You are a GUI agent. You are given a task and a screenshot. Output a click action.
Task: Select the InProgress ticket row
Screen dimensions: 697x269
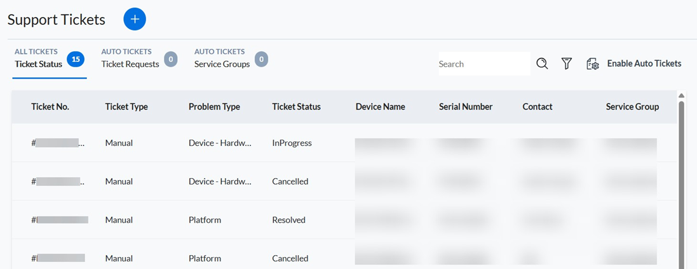click(344, 143)
